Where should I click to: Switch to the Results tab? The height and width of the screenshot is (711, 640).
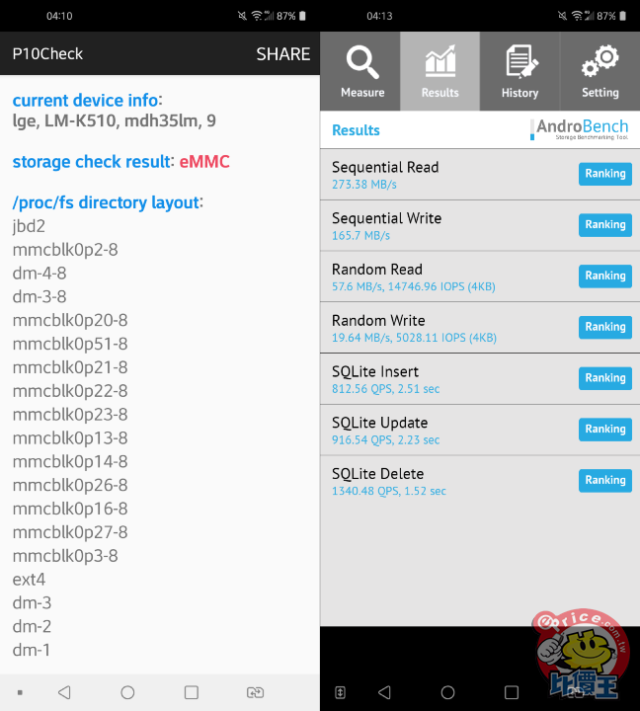coord(440,70)
